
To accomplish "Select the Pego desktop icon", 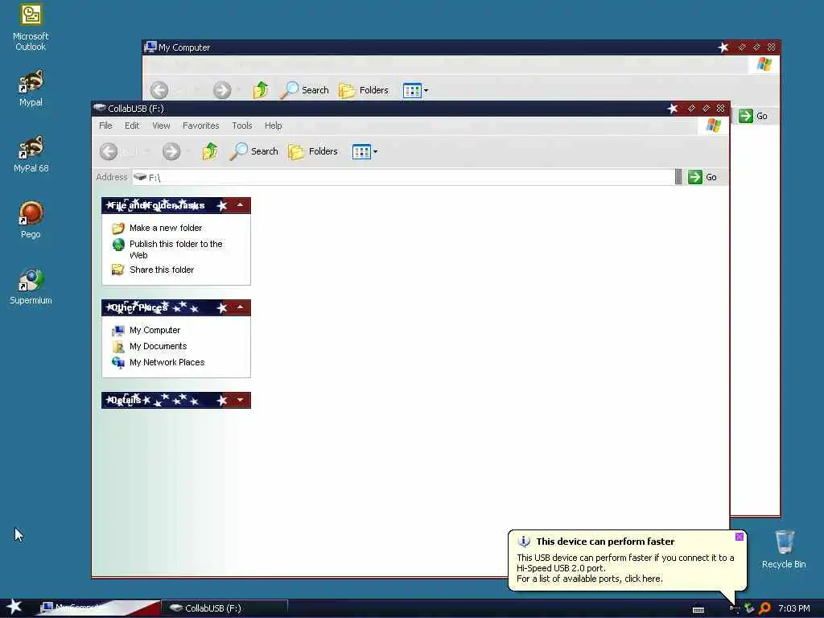I will [x=31, y=220].
